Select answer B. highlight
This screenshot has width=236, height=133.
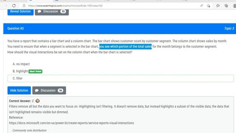(20, 71)
